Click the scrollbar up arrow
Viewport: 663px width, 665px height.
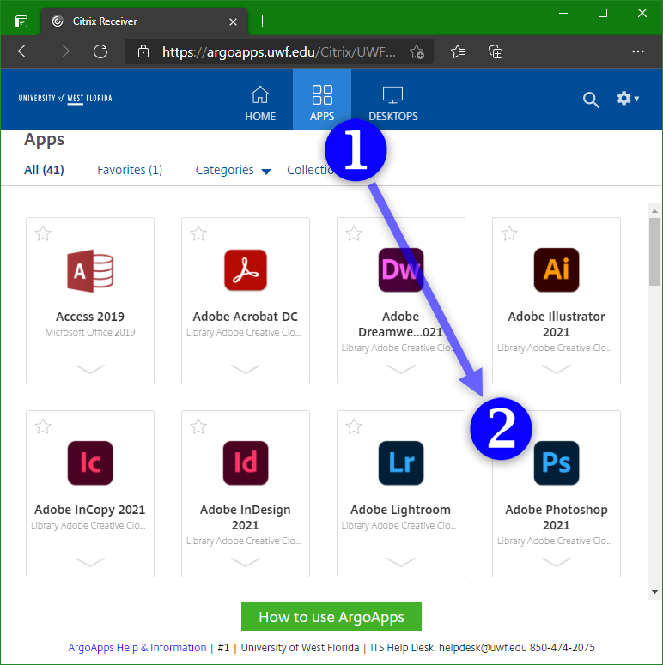click(x=654, y=210)
